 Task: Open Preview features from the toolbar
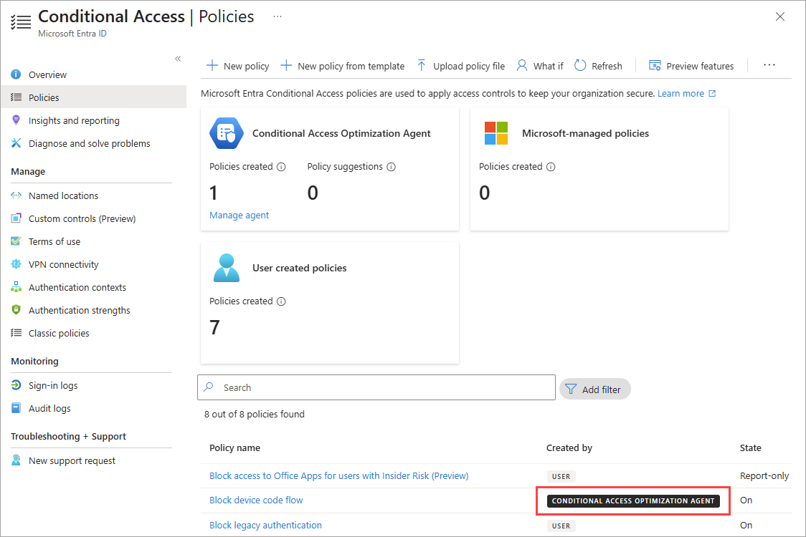(x=655, y=65)
